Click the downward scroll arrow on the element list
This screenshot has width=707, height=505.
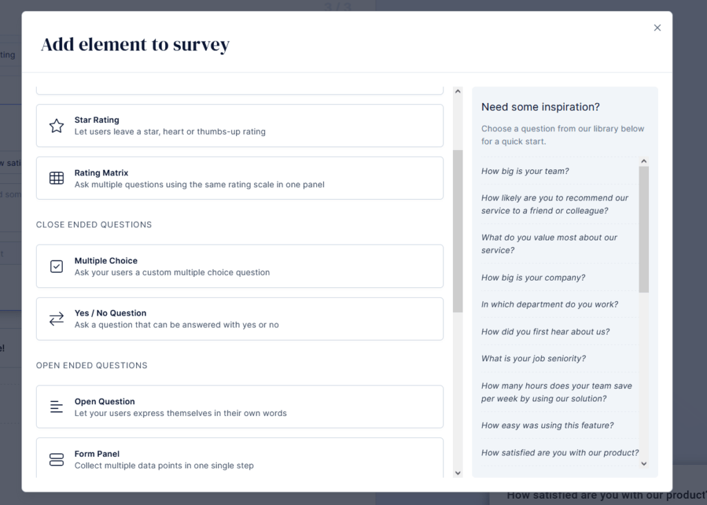[458, 472]
